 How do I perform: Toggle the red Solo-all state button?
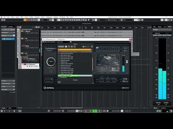coord(27,20)
